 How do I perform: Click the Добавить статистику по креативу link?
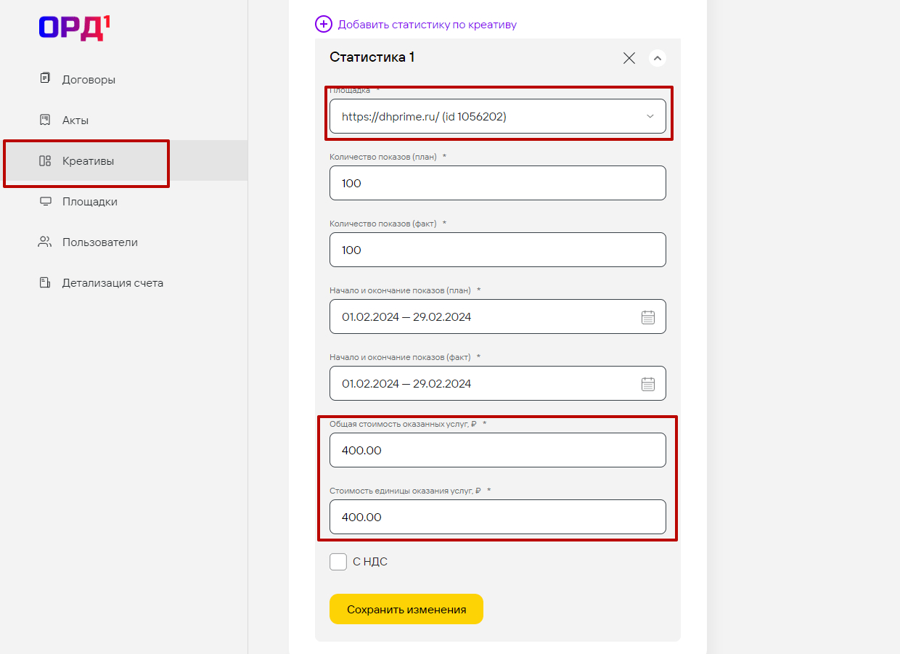[x=427, y=25]
